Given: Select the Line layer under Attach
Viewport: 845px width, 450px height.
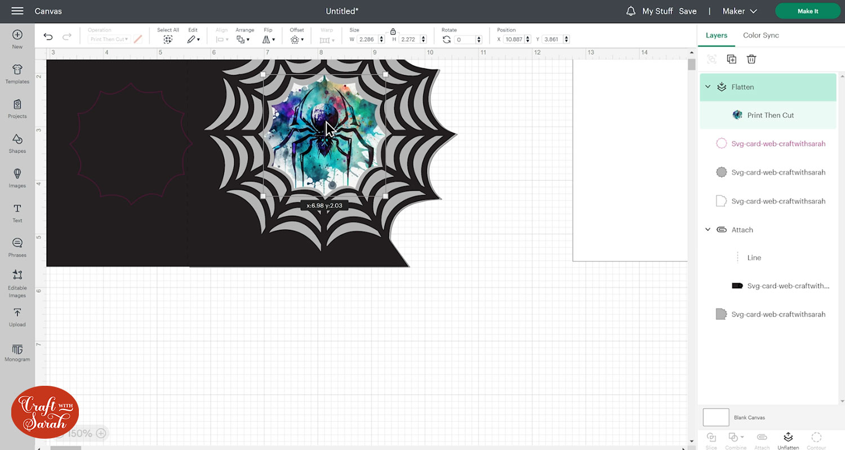Looking at the screenshot, I should [768, 257].
